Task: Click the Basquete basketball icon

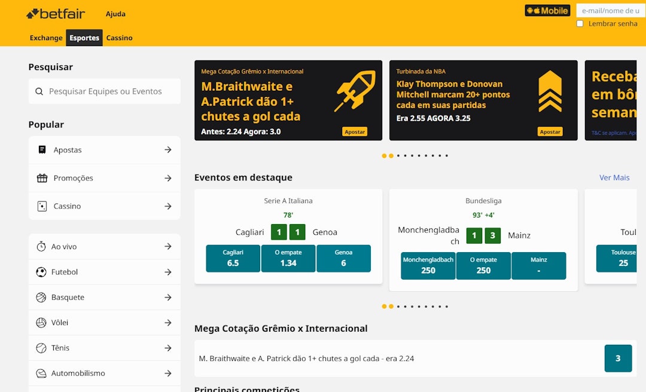Action: [41, 298]
